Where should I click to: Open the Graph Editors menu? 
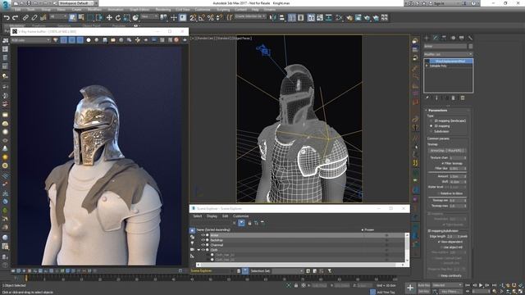coord(139,10)
